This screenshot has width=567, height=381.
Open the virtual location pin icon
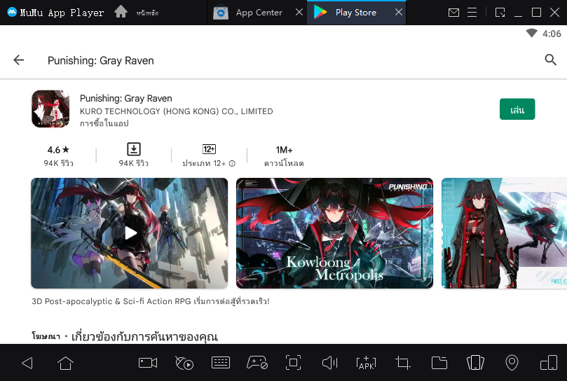click(512, 363)
